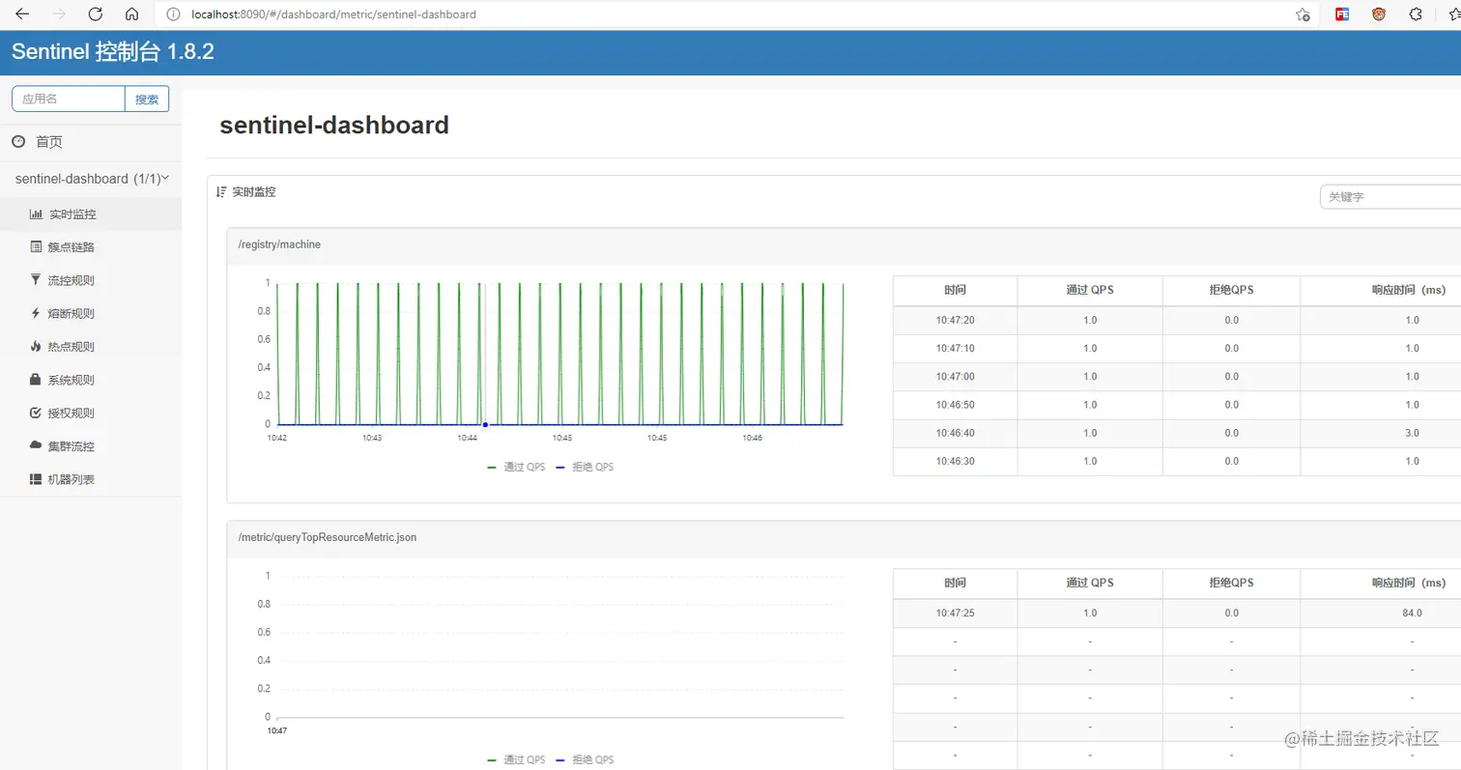This screenshot has height=770, width=1461.
Task: Bookmark this page with the star icon
Action: click(1303, 14)
